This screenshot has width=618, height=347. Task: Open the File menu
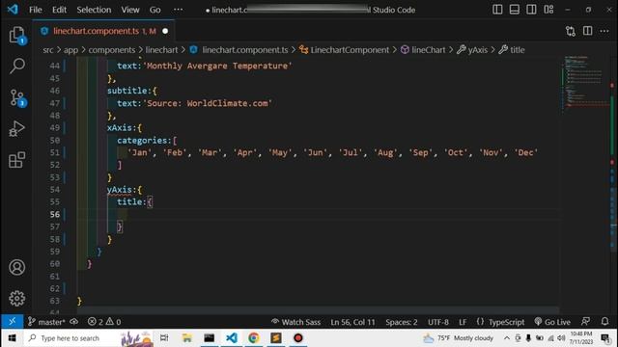(36, 10)
